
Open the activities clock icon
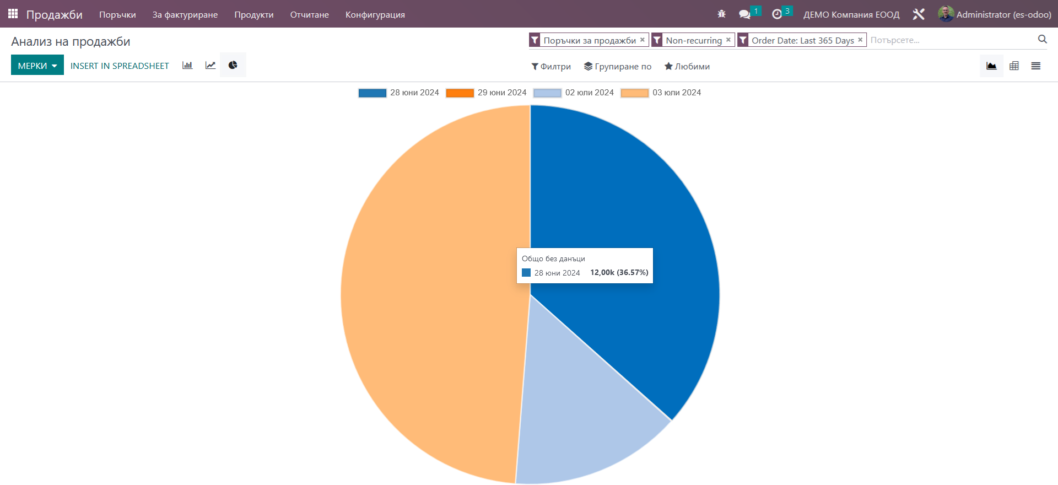[777, 14]
